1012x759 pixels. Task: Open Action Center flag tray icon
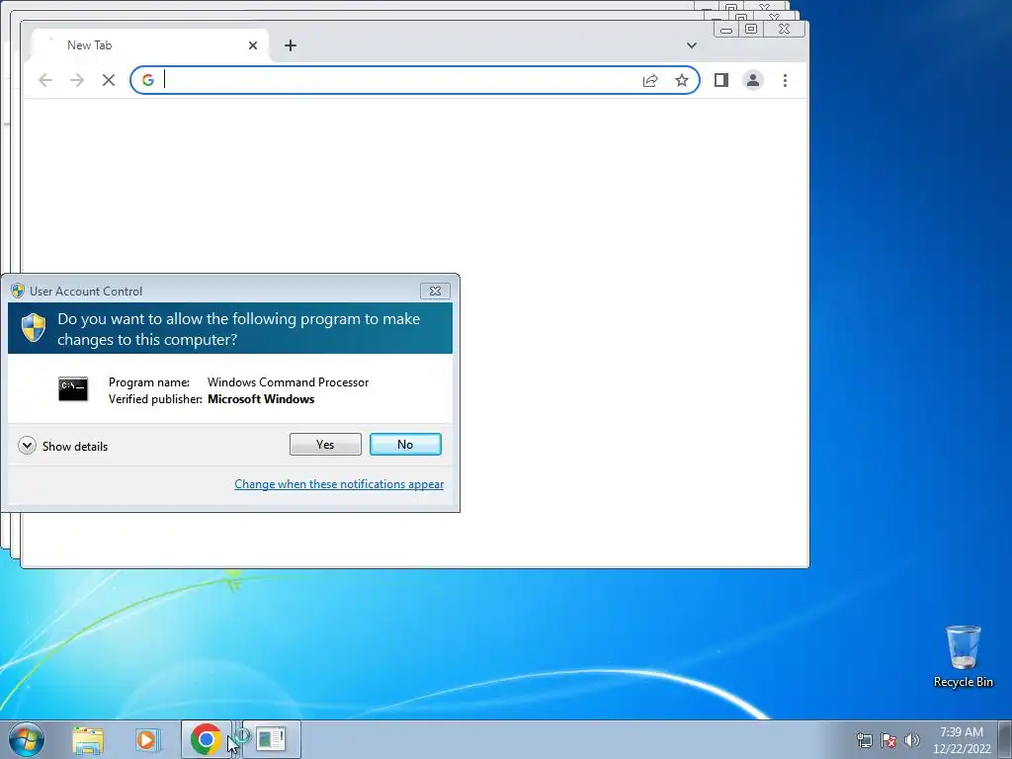click(x=888, y=740)
